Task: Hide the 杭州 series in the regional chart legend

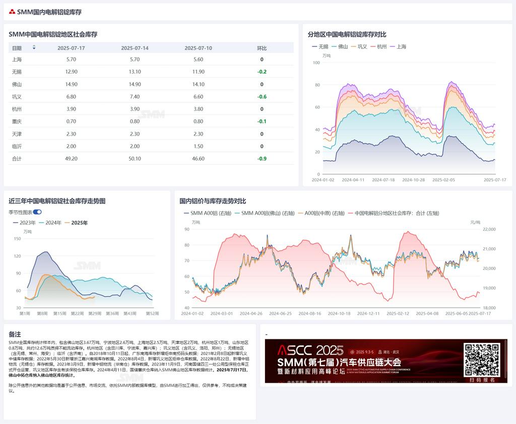Action: tap(378, 47)
